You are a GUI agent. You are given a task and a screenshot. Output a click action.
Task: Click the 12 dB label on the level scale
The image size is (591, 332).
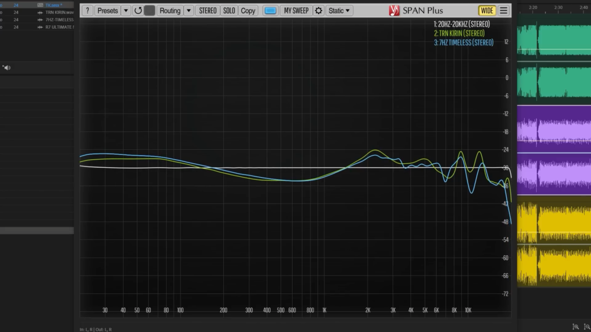point(506,41)
